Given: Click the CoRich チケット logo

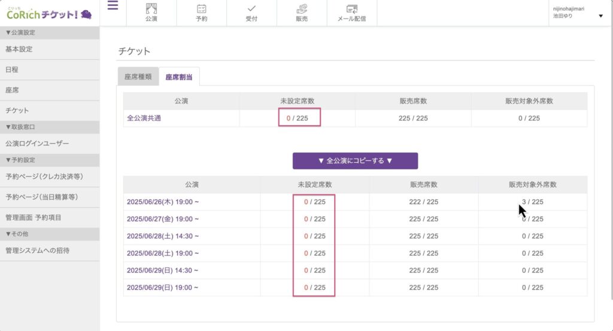Looking at the screenshot, I should 49,13.
